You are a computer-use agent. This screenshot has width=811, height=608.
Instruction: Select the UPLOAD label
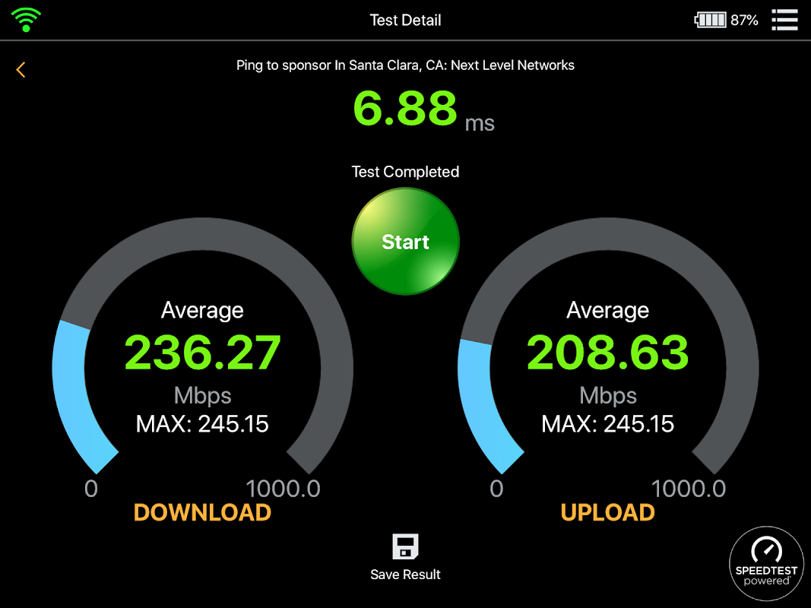click(x=608, y=512)
